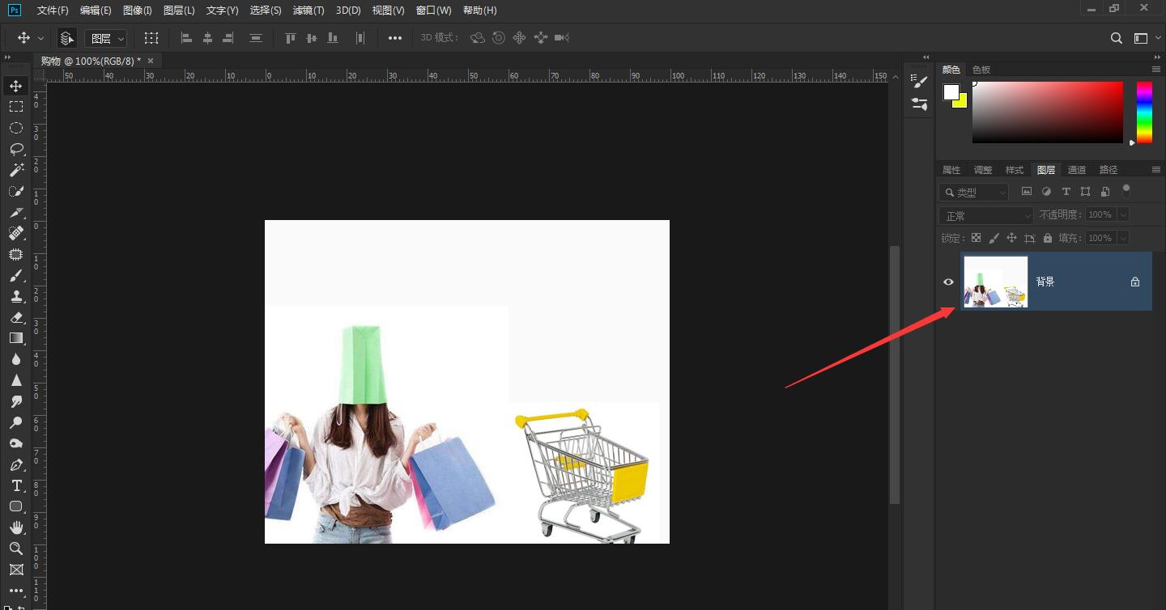Select the Horizontal Type tool
Image resolution: width=1166 pixels, height=610 pixels.
[x=16, y=485]
